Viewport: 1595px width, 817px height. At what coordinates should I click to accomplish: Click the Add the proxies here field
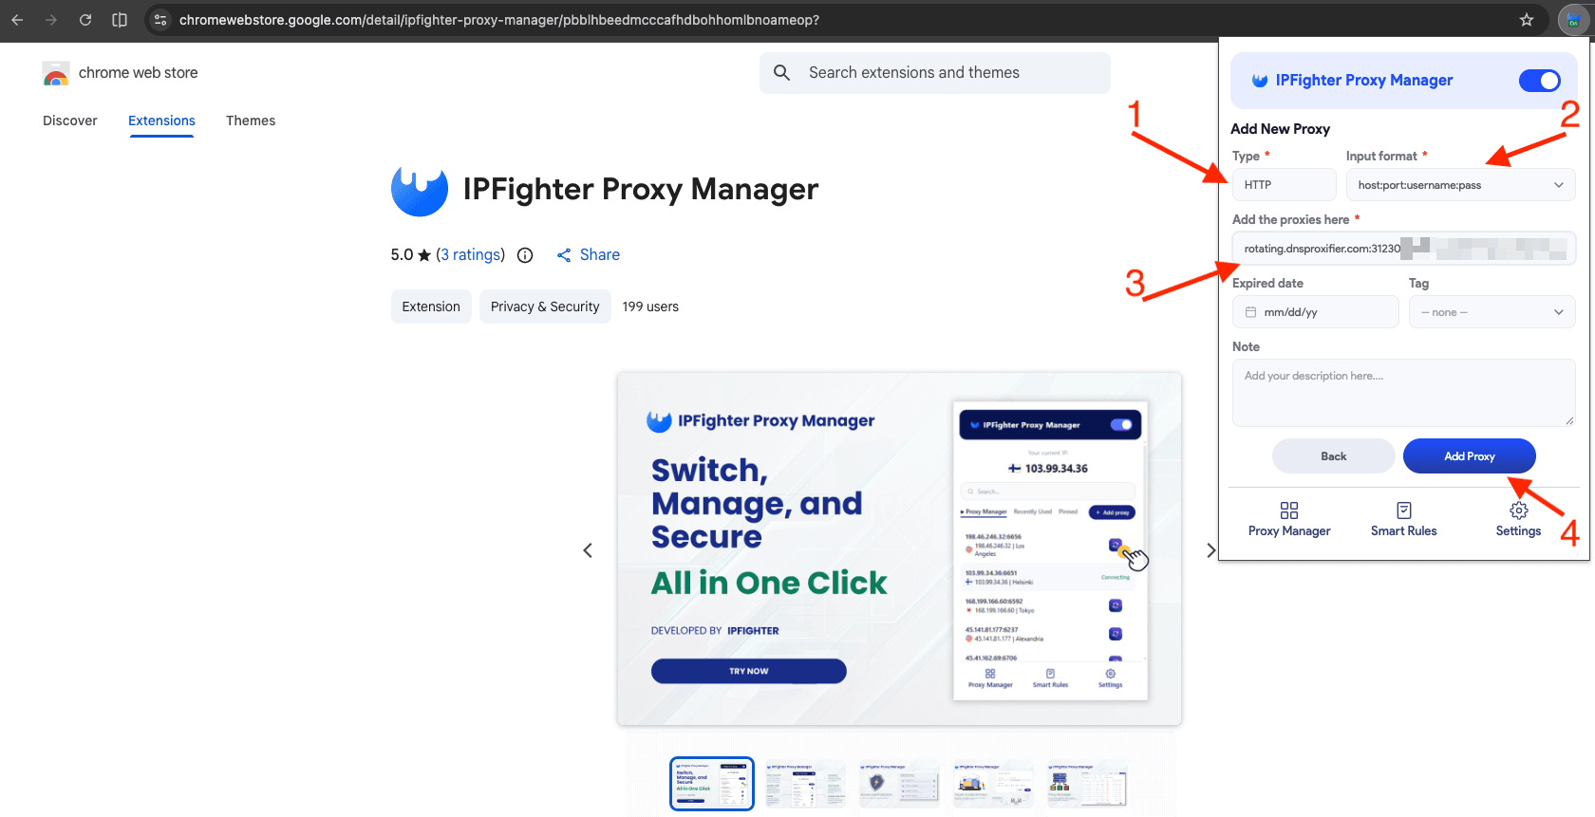pos(1404,249)
